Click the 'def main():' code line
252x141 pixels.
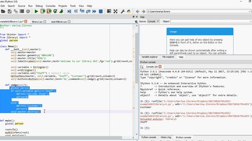click(7, 121)
